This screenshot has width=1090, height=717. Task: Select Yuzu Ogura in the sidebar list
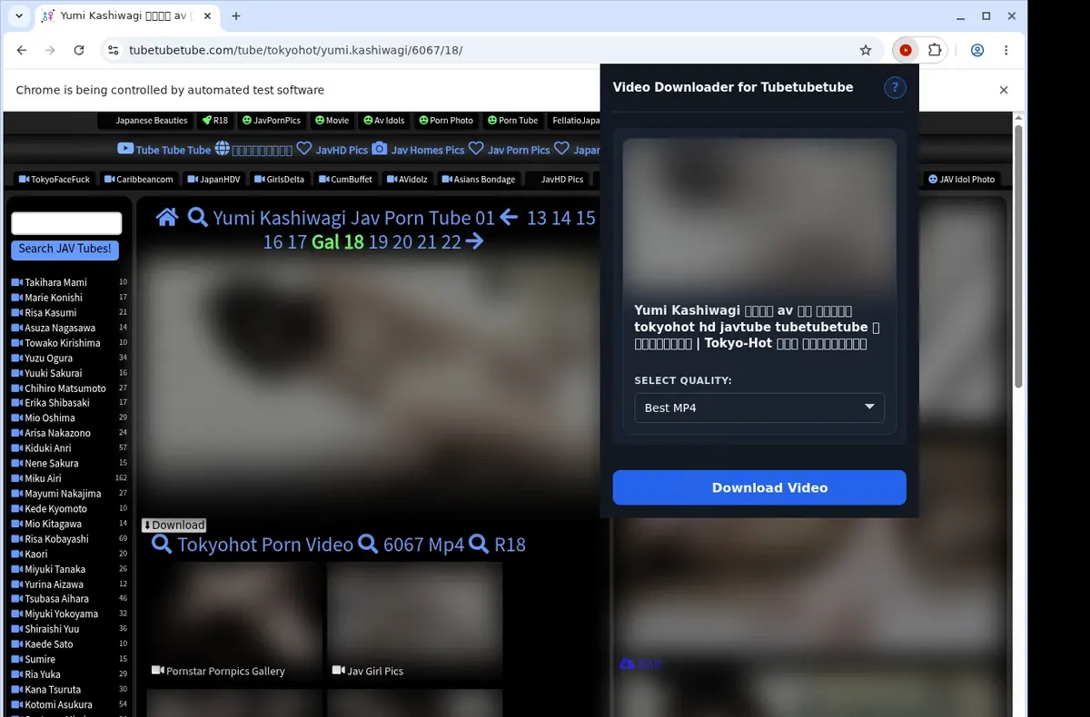49,358
